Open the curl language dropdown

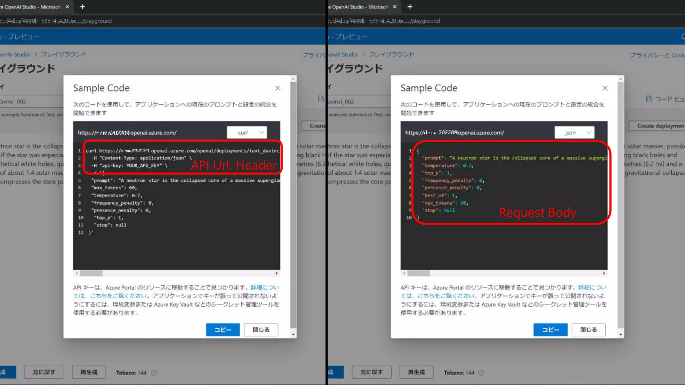[247, 132]
